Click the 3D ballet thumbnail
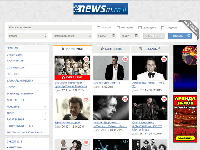Screen dimensions: 200x150 [111, 144]
